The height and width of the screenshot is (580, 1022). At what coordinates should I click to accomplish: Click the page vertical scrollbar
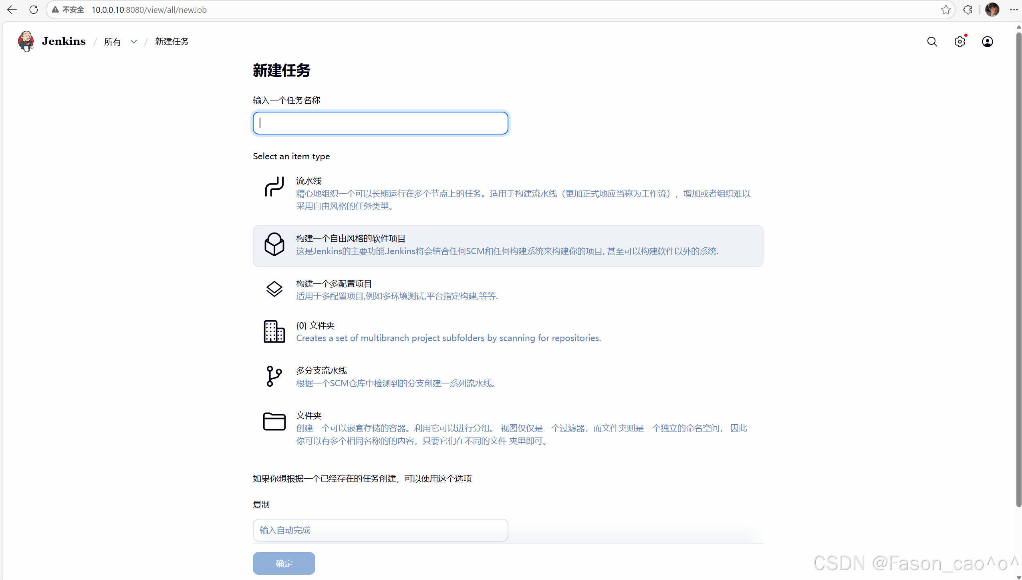[x=1018, y=268]
